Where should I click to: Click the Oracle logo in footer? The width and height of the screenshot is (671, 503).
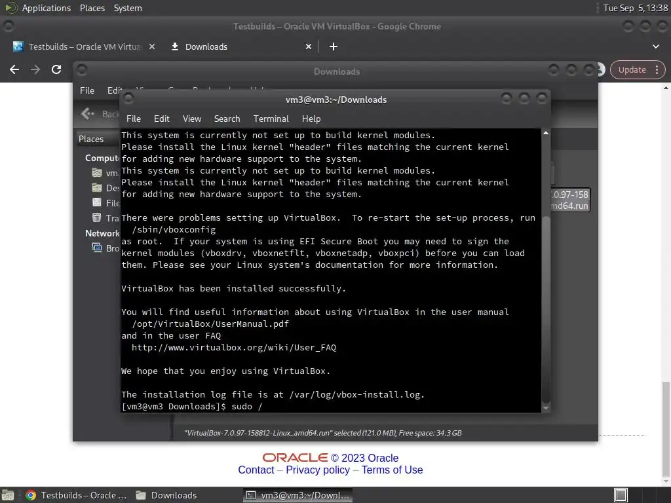click(295, 458)
